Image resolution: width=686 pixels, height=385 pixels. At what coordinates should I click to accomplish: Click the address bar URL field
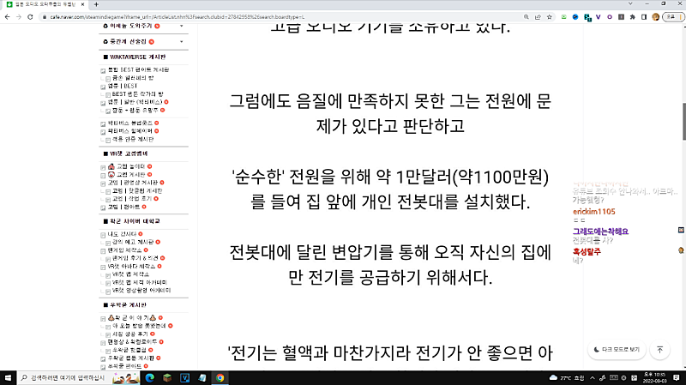coord(280,17)
